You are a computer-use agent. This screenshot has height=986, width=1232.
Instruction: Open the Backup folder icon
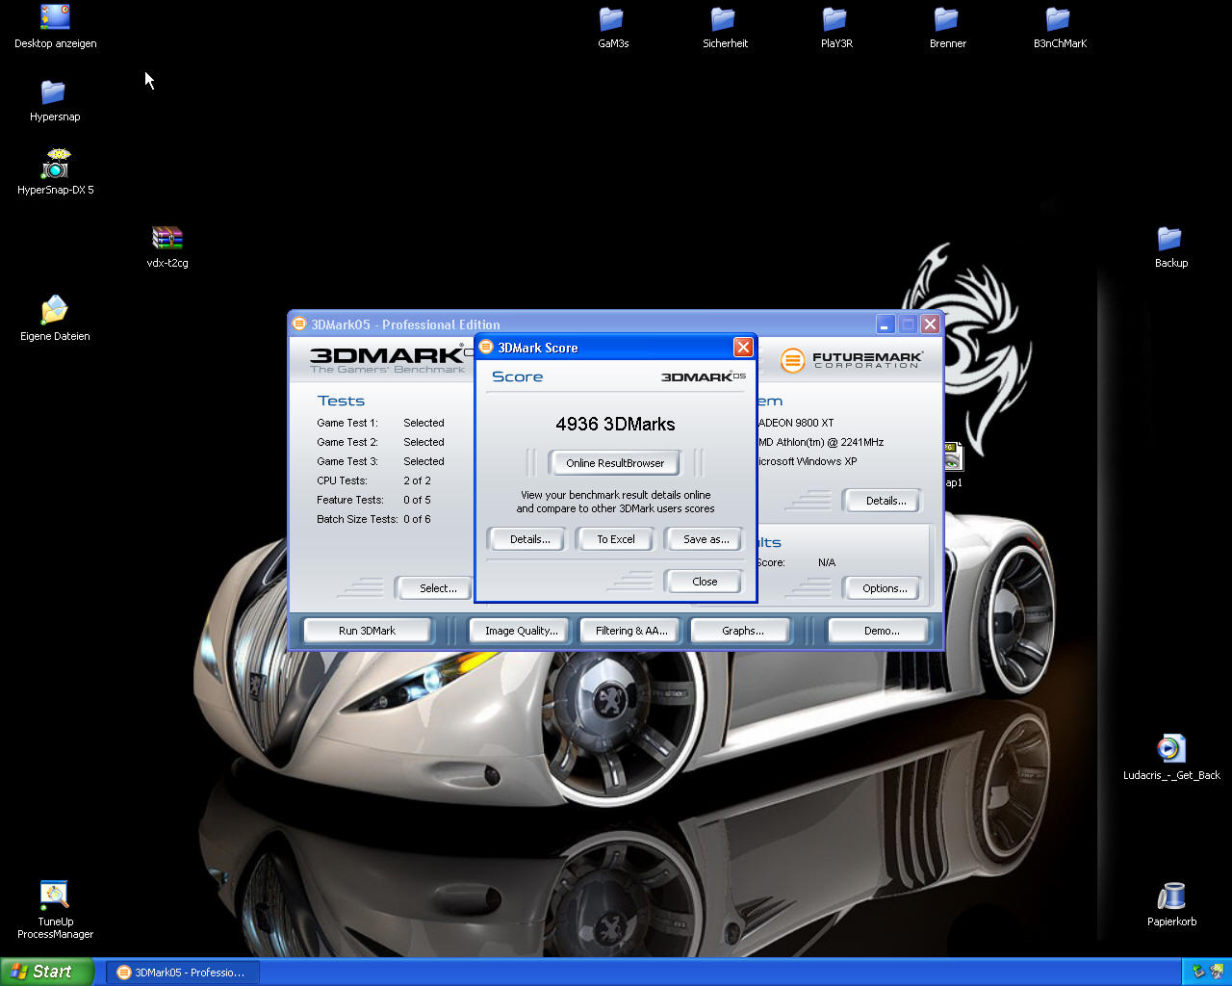point(1170,238)
